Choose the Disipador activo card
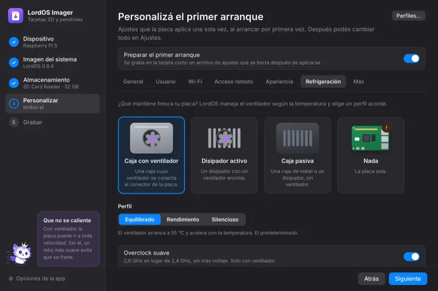 point(224,155)
